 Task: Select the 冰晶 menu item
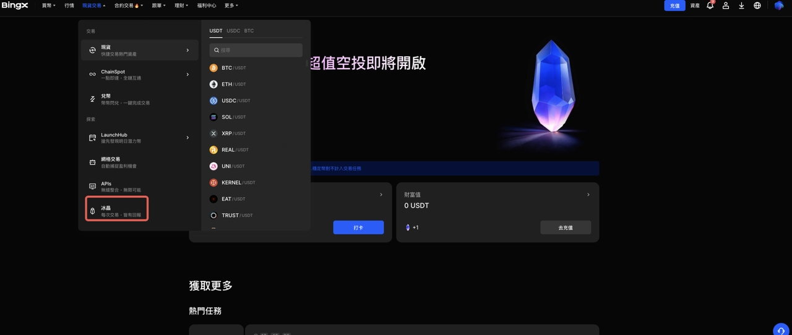click(116, 211)
